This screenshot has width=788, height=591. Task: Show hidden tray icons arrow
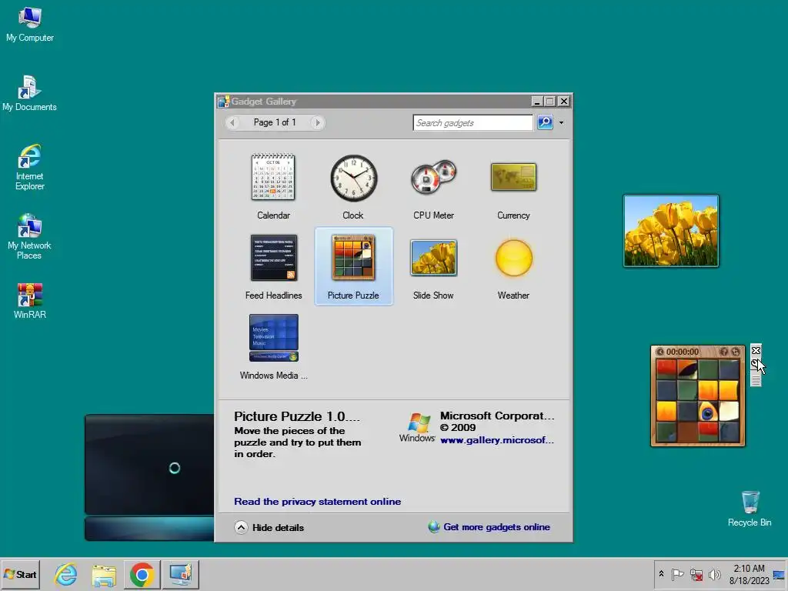coord(661,574)
